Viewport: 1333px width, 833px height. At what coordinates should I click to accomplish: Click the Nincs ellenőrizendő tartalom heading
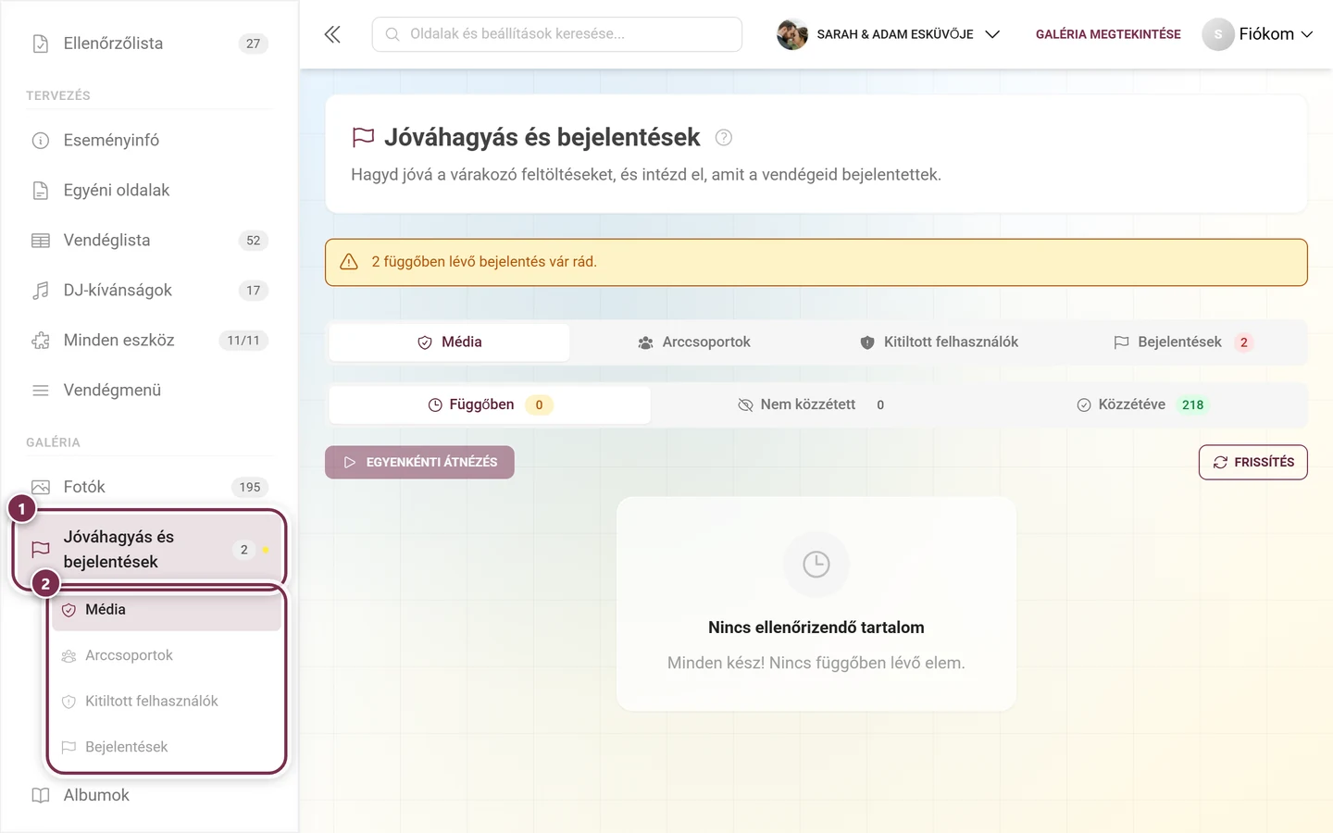pyautogui.click(x=816, y=628)
